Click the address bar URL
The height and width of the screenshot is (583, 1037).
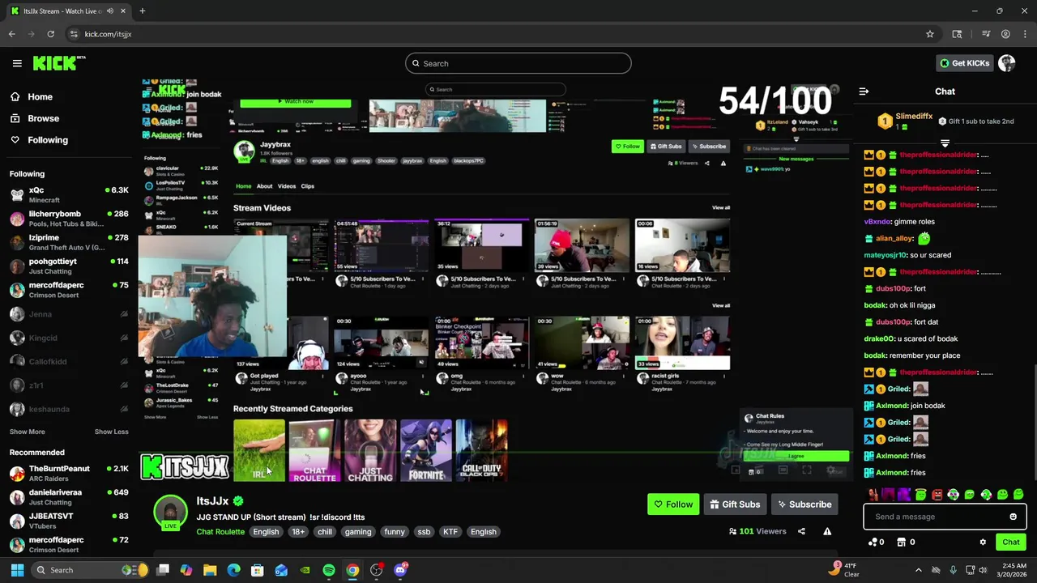[108, 34]
